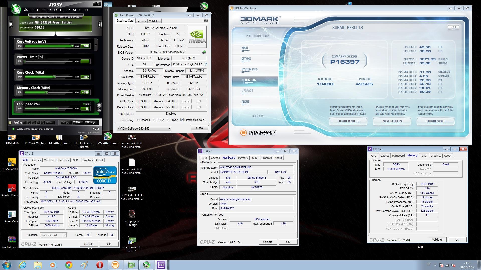
Task: Open the SPD tab in CPU-Z Mainboard window
Action: tap(254, 158)
